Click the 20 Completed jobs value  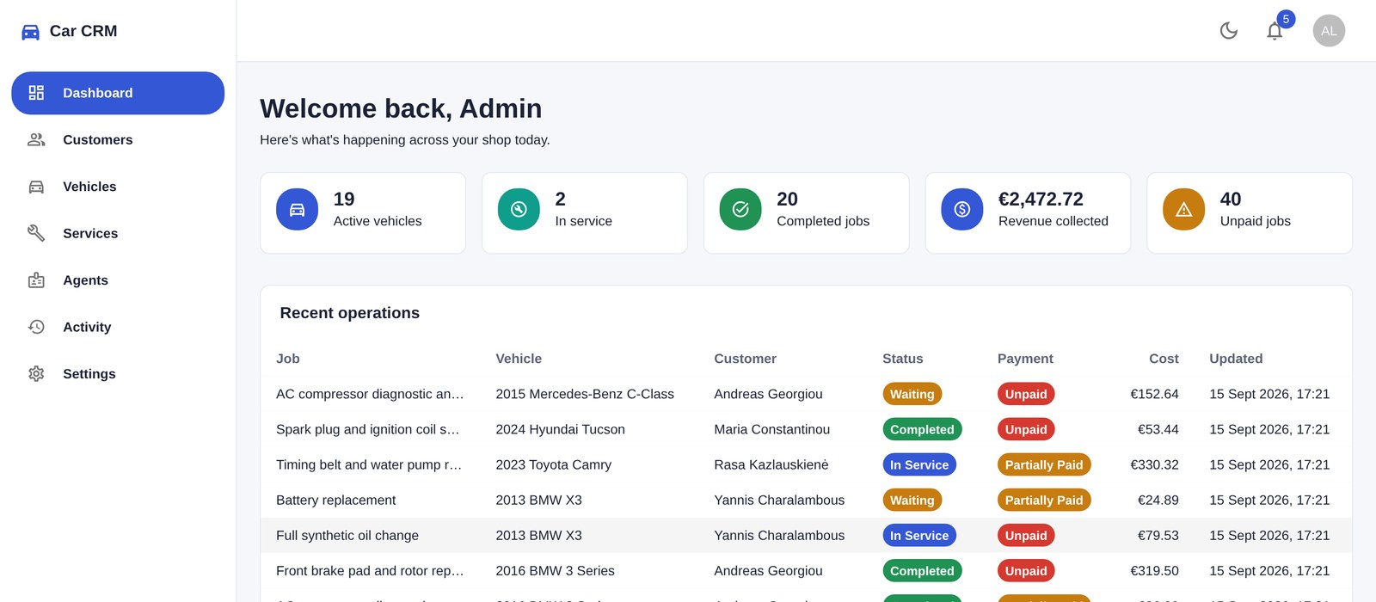tap(788, 200)
